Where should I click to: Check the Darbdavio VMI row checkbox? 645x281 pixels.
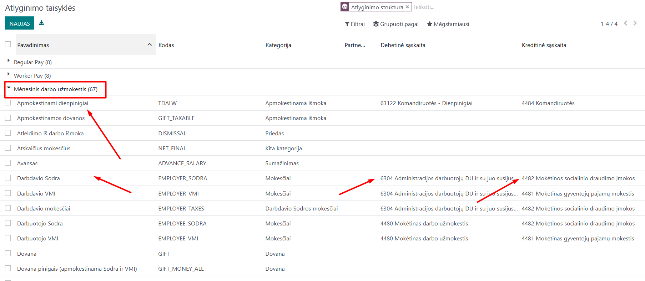tap(8, 193)
